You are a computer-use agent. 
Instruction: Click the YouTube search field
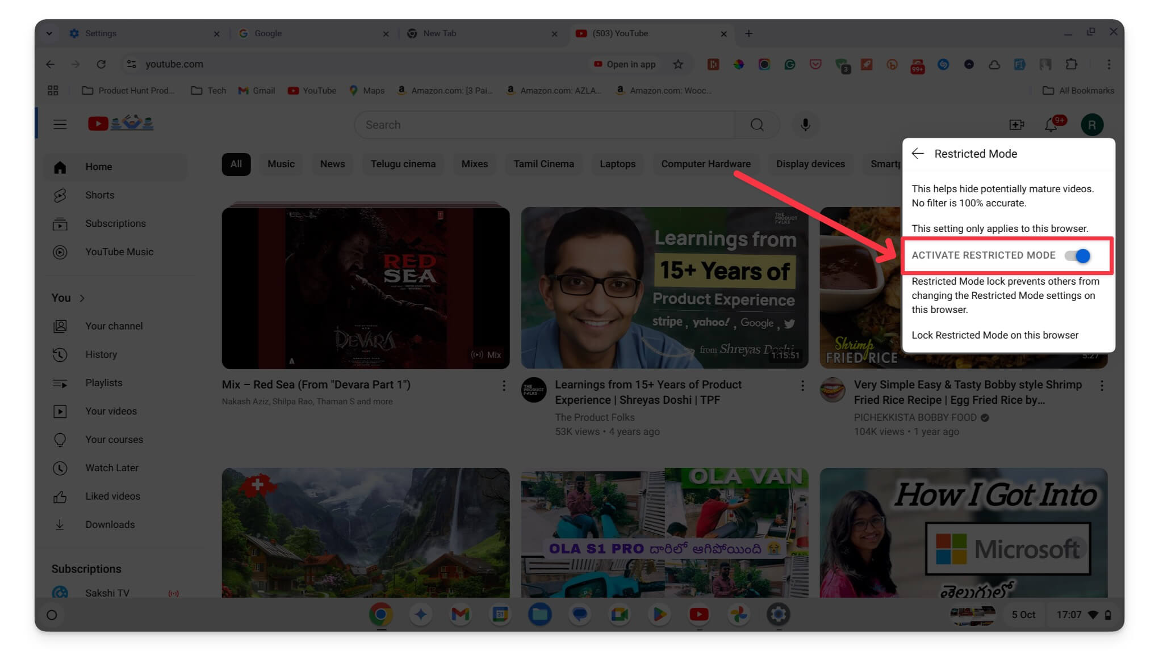[545, 125]
